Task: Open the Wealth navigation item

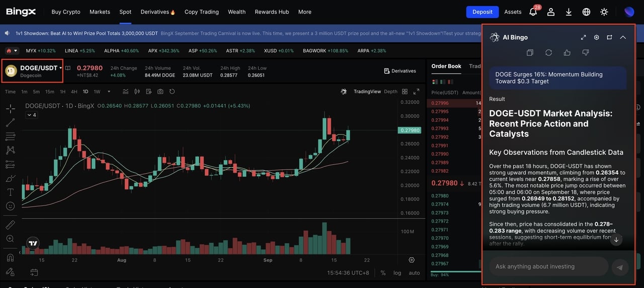Action: [x=237, y=12]
